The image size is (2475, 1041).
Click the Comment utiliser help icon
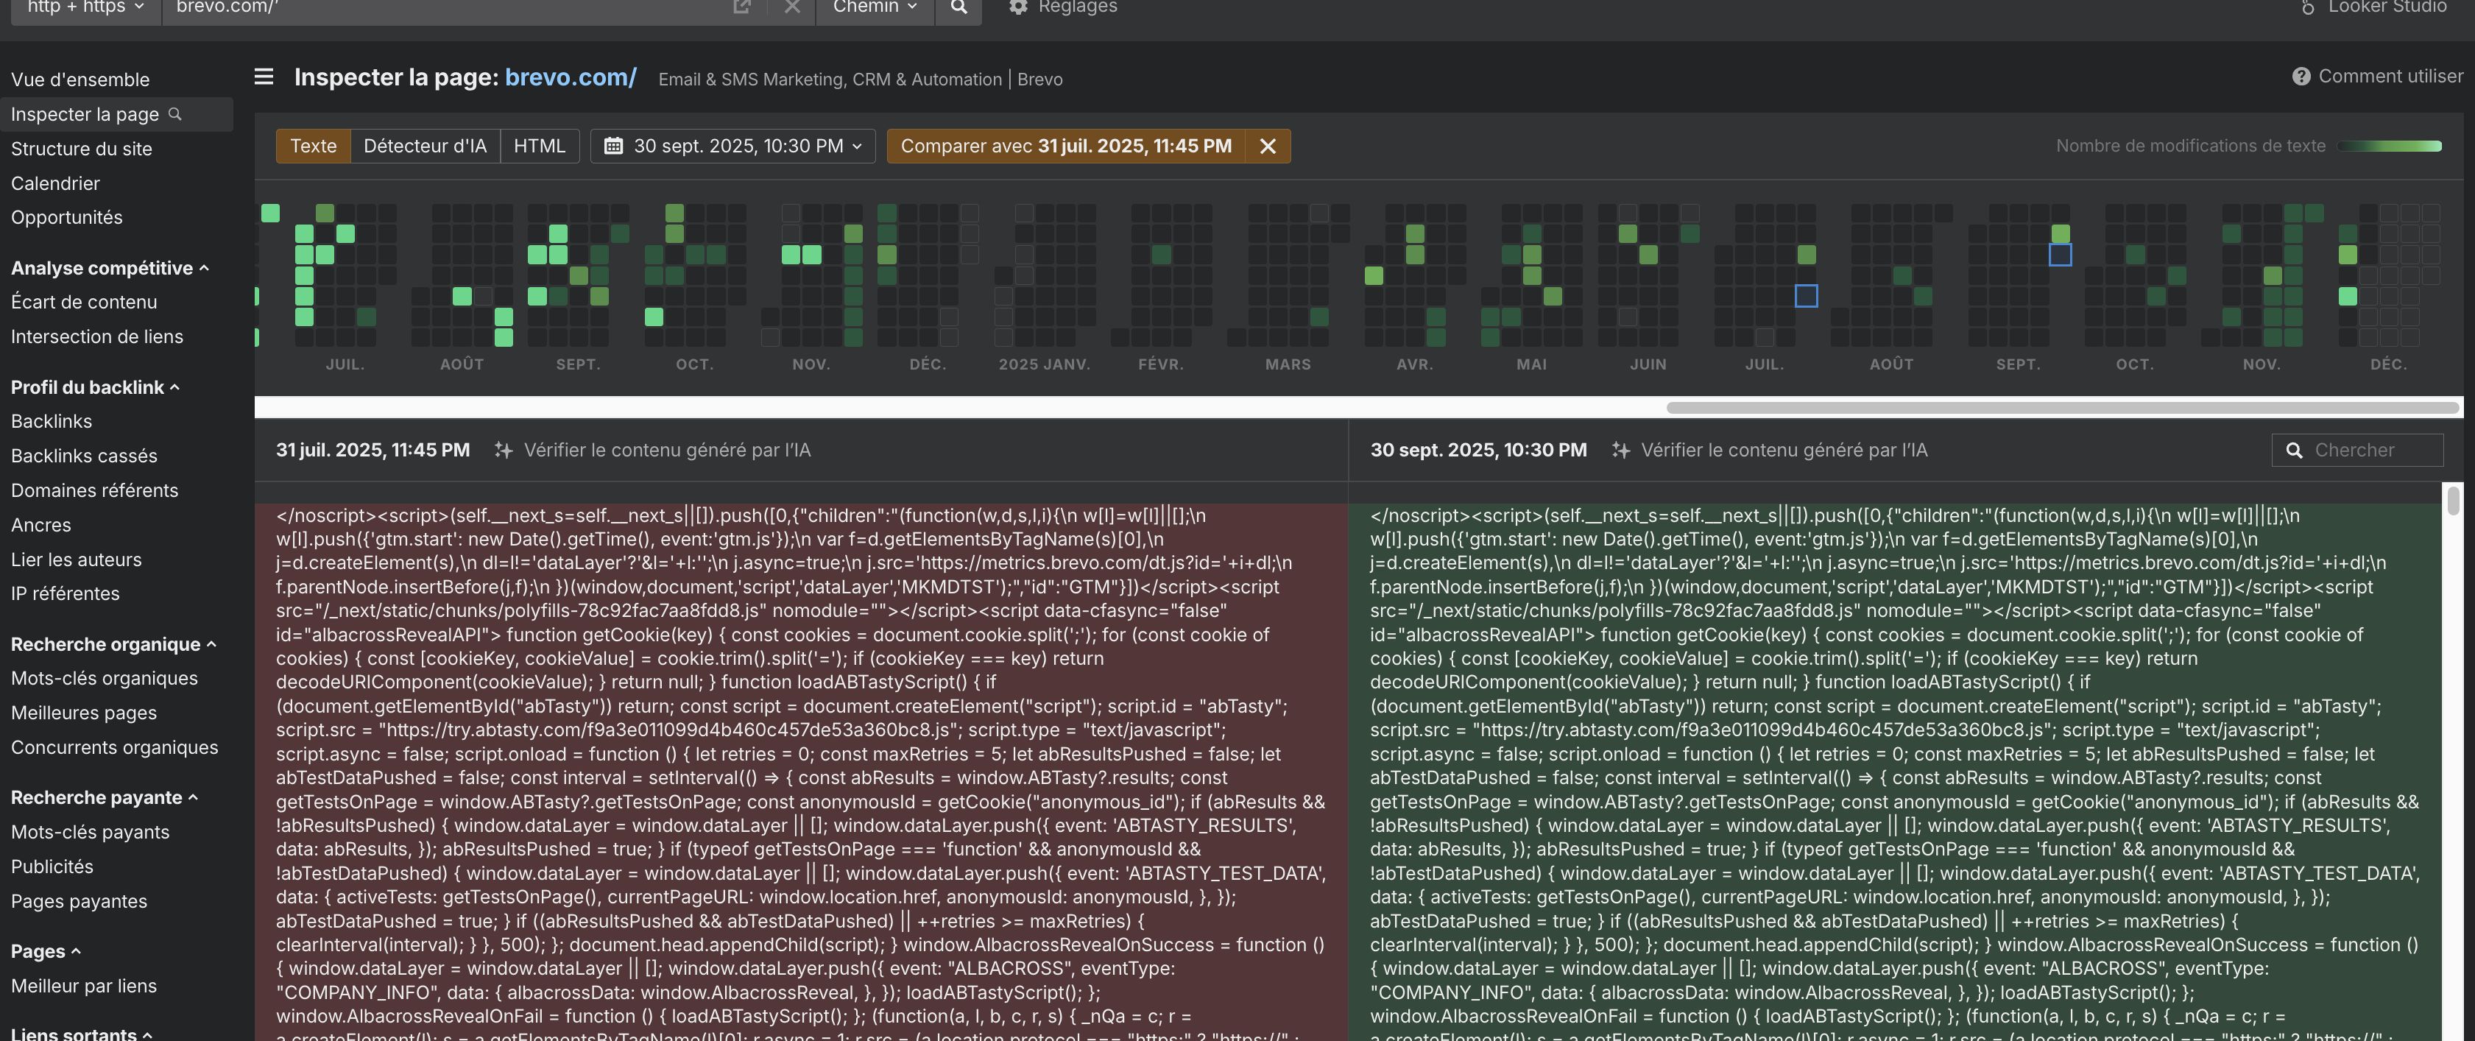2300,77
